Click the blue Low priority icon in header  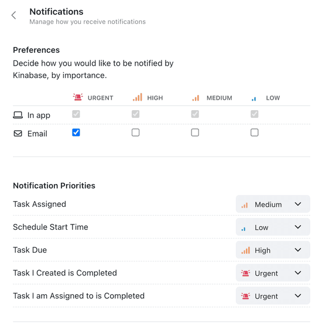(254, 98)
